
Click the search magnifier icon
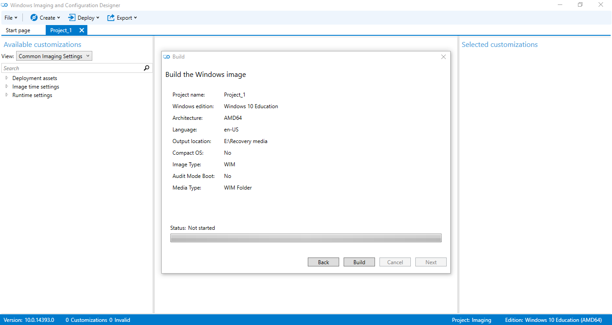pos(147,68)
